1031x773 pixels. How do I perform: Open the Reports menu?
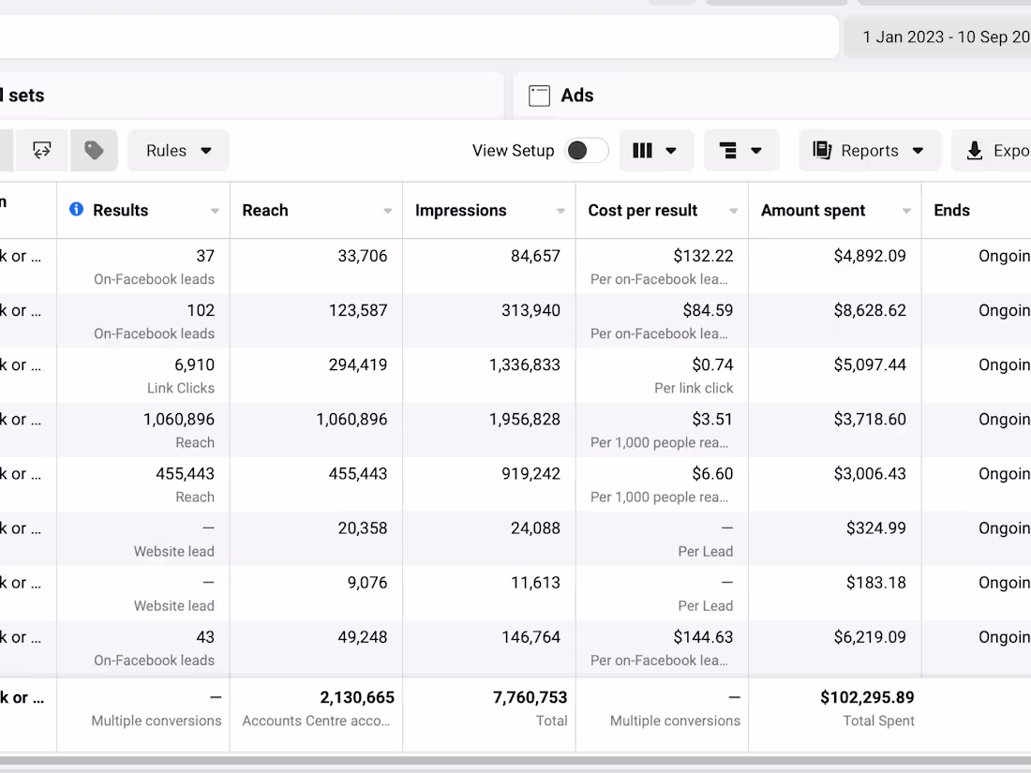[x=868, y=150]
